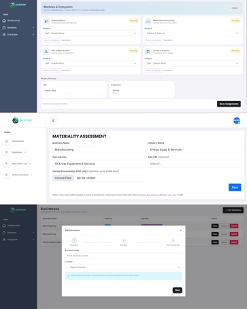The height and width of the screenshot is (309, 247).
Task: Click Delete for the Textile Industry row
Action: click(x=234, y=242)
